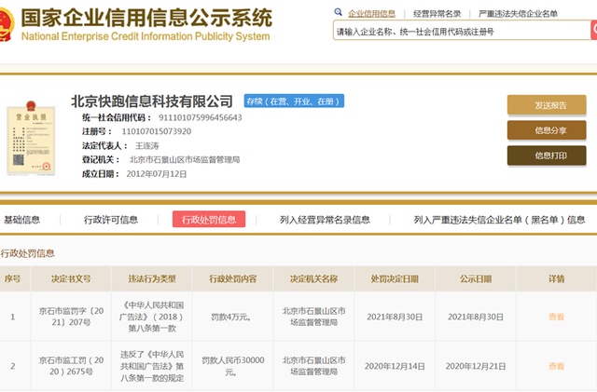The image size is (597, 392).
Task: Click the 发送报告 button
Action: pos(547,105)
